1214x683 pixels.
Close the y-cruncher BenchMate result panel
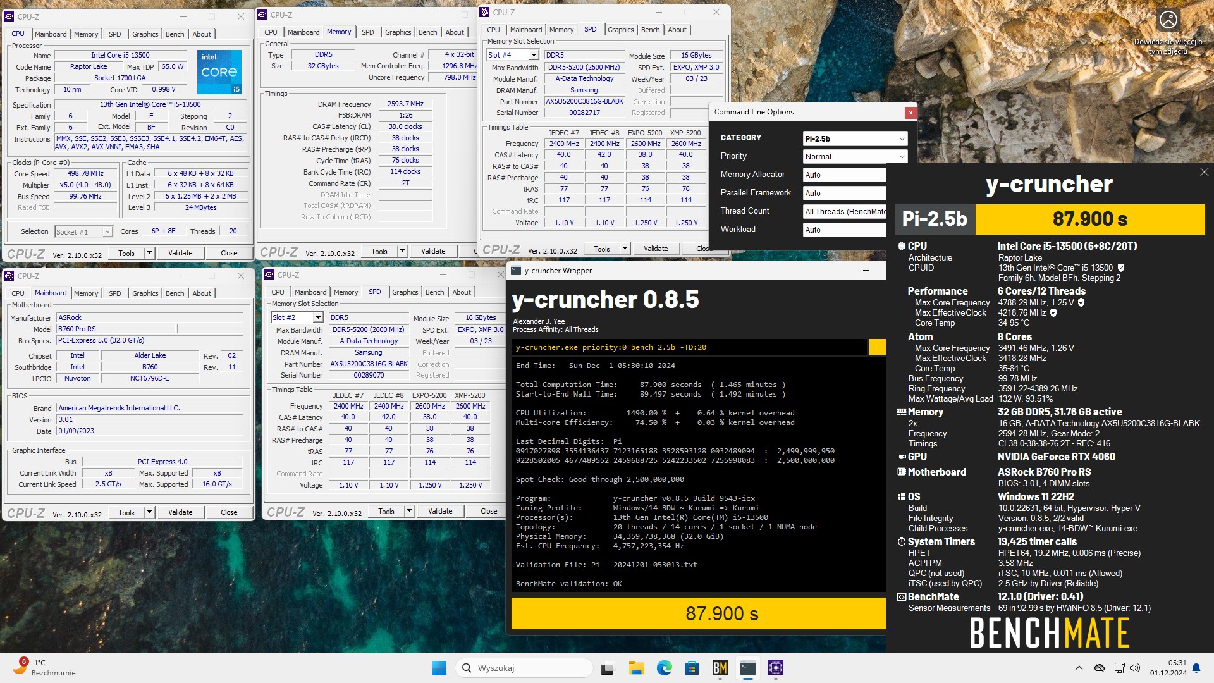[x=1204, y=172]
